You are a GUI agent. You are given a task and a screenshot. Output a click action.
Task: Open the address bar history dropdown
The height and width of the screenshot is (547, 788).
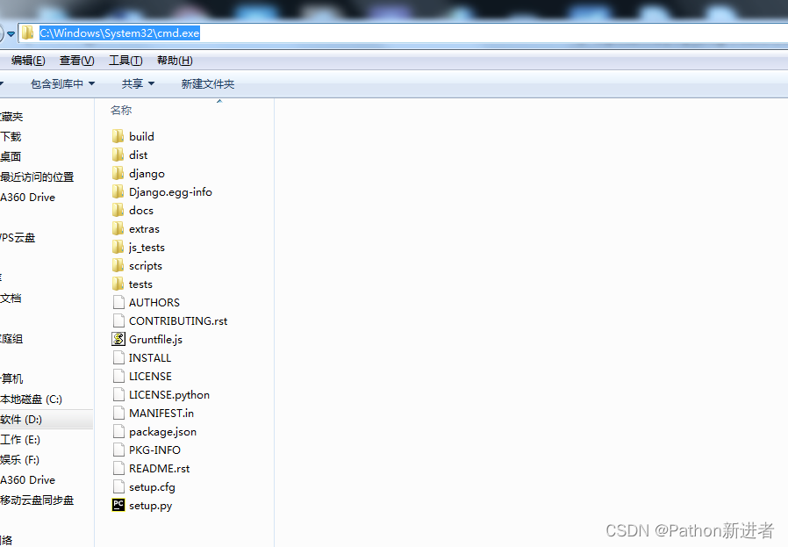pyautogui.click(x=11, y=32)
